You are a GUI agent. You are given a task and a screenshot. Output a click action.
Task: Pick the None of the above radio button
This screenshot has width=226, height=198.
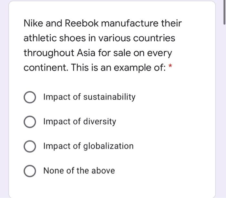(30, 171)
